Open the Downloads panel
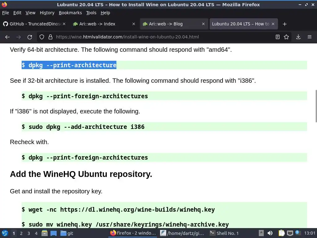The width and height of the screenshot is (317, 238). pos(298,37)
